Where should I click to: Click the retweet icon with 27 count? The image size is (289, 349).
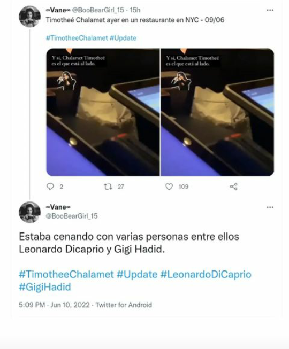[108, 187]
